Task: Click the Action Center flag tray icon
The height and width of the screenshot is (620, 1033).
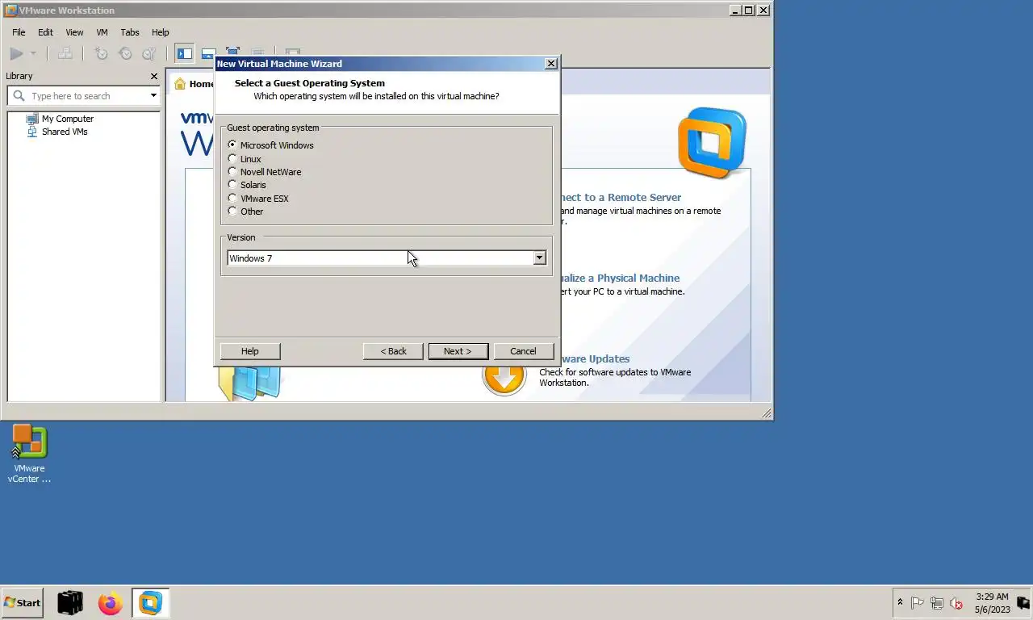Action: [918, 603]
